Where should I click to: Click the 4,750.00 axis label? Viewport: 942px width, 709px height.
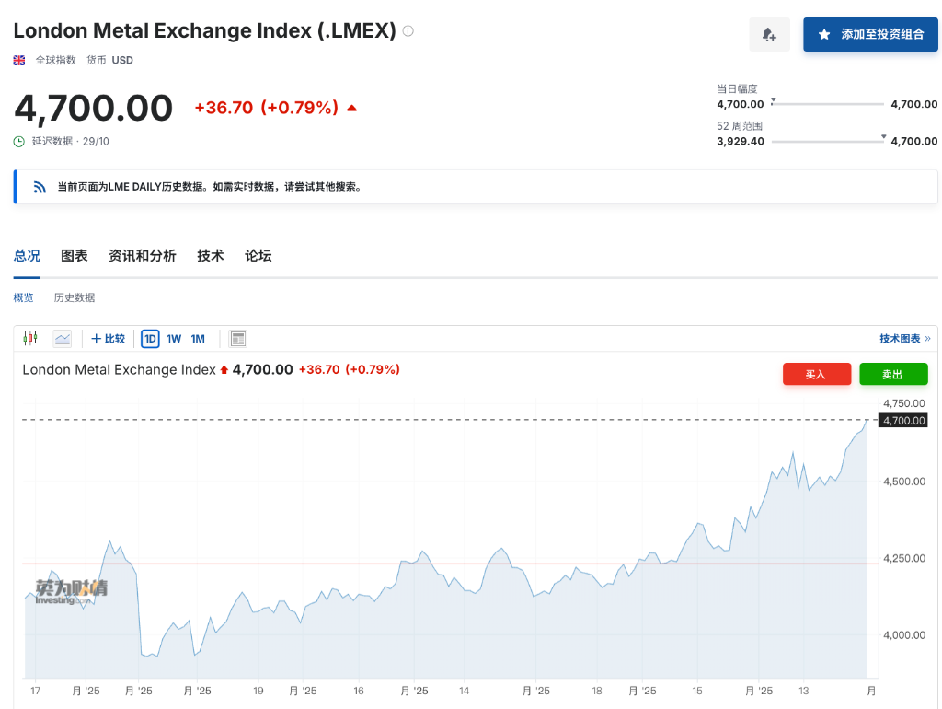pos(904,403)
